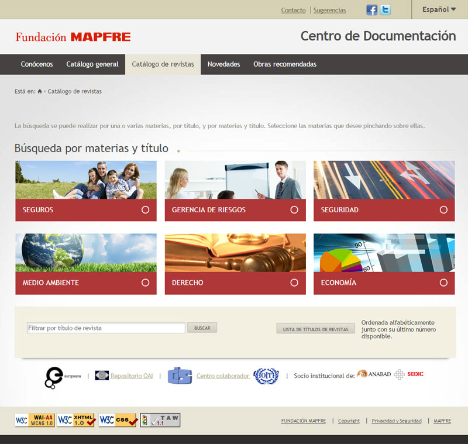Screen dimensions: 468x444
Task: Select the Seguridad subject radio circle
Action: pos(443,210)
